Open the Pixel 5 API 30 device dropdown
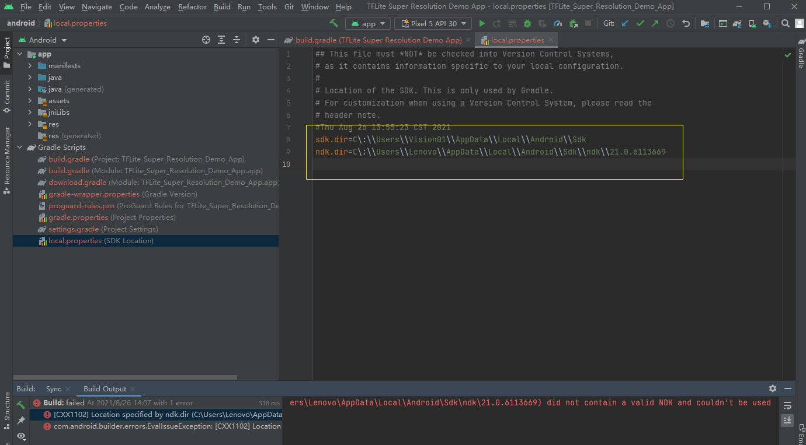Image resolution: width=806 pixels, height=445 pixels. [433, 23]
